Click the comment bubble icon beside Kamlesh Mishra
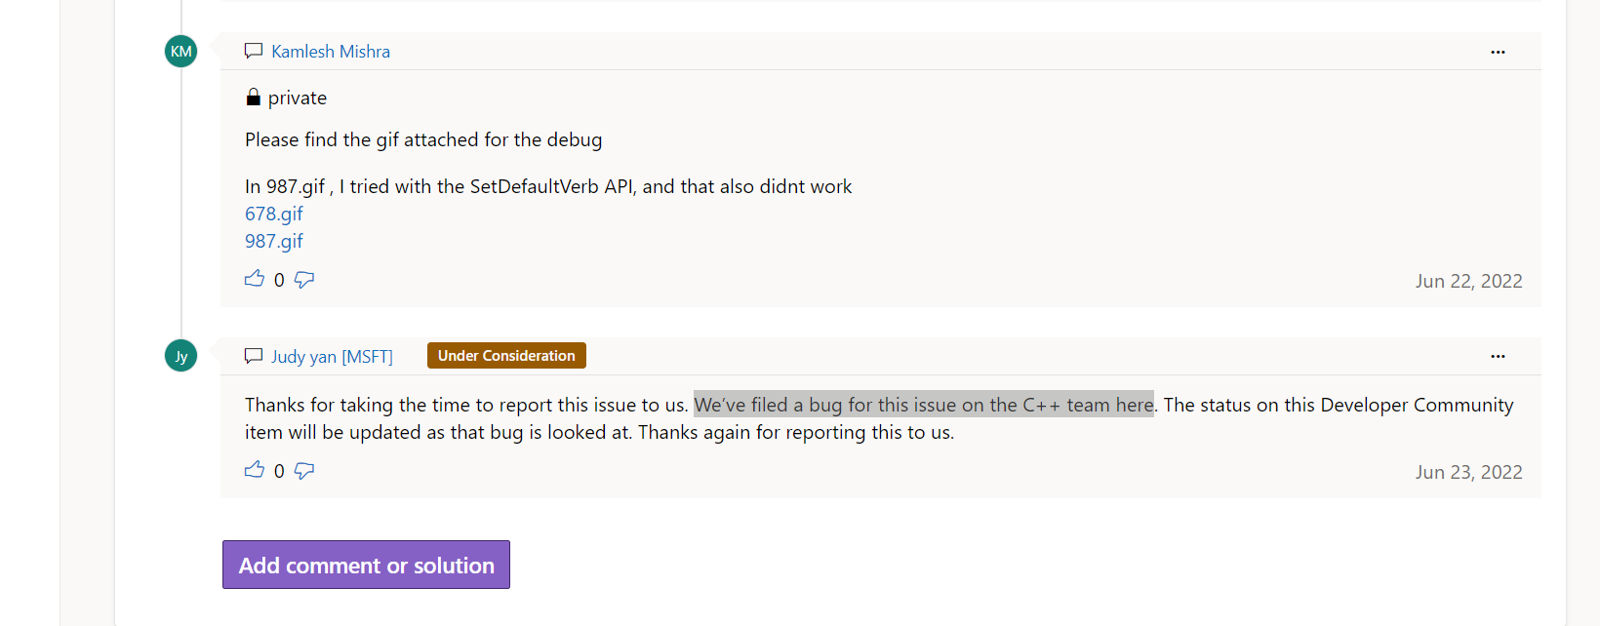The height and width of the screenshot is (626, 1600). [254, 51]
